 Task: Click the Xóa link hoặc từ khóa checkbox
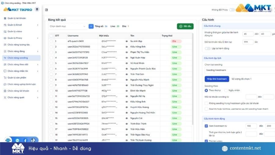click(206, 109)
